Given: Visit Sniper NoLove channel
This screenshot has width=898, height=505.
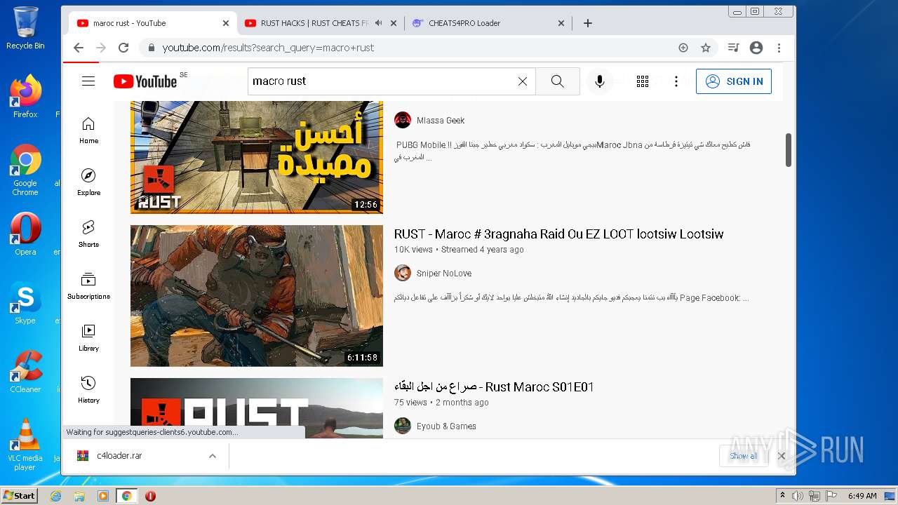Looking at the screenshot, I should coord(444,274).
